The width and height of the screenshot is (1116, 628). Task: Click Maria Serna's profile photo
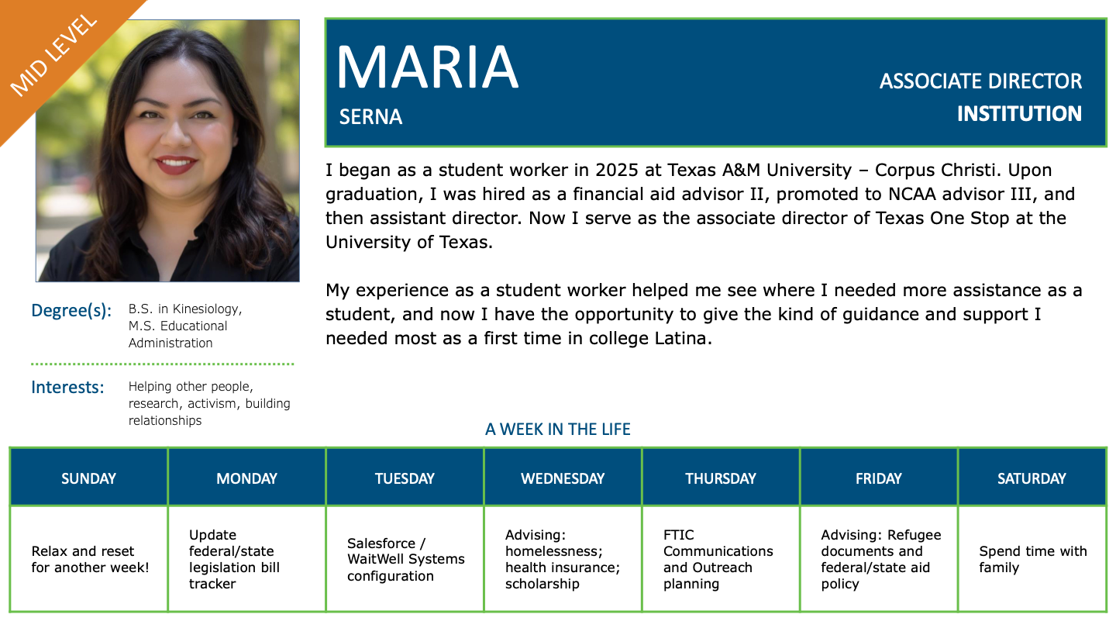pyautogui.click(x=167, y=150)
